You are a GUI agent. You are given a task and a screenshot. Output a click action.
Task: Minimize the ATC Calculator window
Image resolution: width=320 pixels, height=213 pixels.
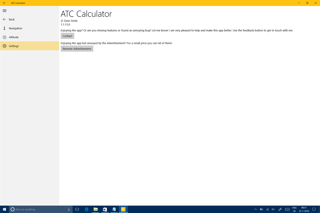click(x=299, y=3)
